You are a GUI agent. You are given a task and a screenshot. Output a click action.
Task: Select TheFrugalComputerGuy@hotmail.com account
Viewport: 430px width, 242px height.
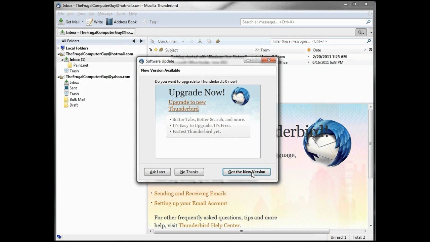[x=99, y=54]
